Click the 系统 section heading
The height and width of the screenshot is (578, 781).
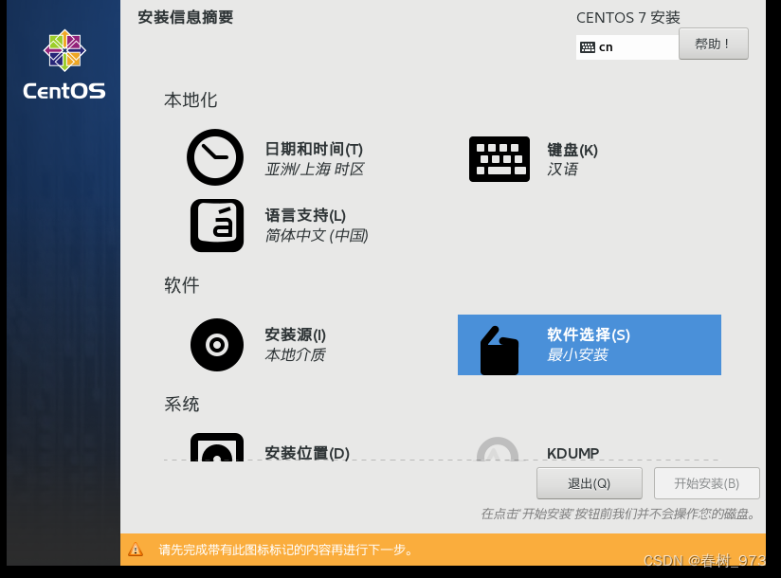pyautogui.click(x=182, y=405)
